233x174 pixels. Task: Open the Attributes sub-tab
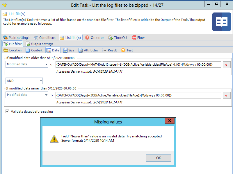(x=88, y=50)
